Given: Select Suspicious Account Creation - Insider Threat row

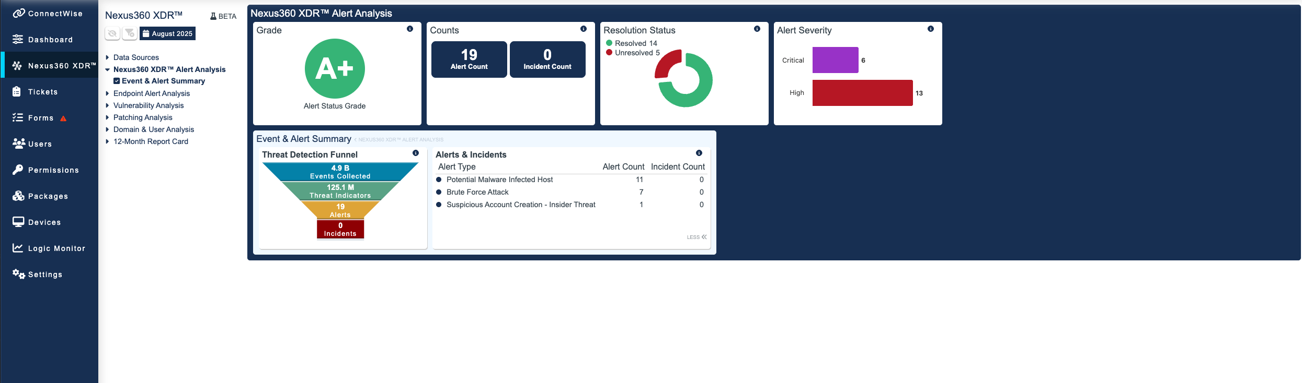Looking at the screenshot, I should (571, 205).
